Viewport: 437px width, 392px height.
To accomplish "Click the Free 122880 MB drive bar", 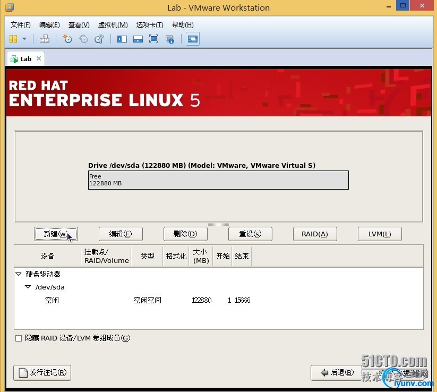I will (218, 180).
